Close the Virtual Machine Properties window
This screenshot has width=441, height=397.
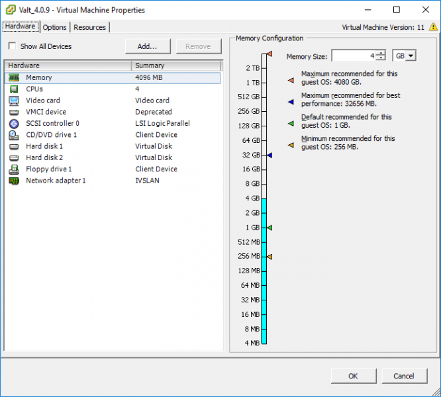[426, 10]
